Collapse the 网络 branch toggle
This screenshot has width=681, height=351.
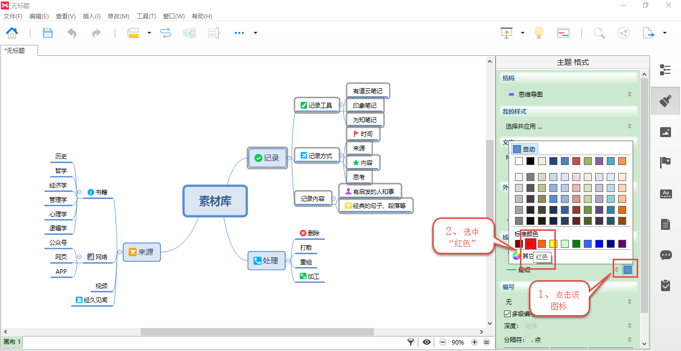pos(79,257)
